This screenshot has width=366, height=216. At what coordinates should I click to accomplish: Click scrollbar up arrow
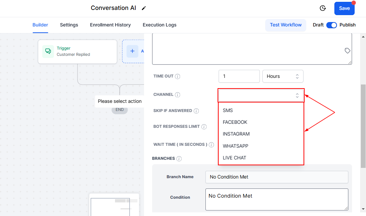click(x=363, y=37)
